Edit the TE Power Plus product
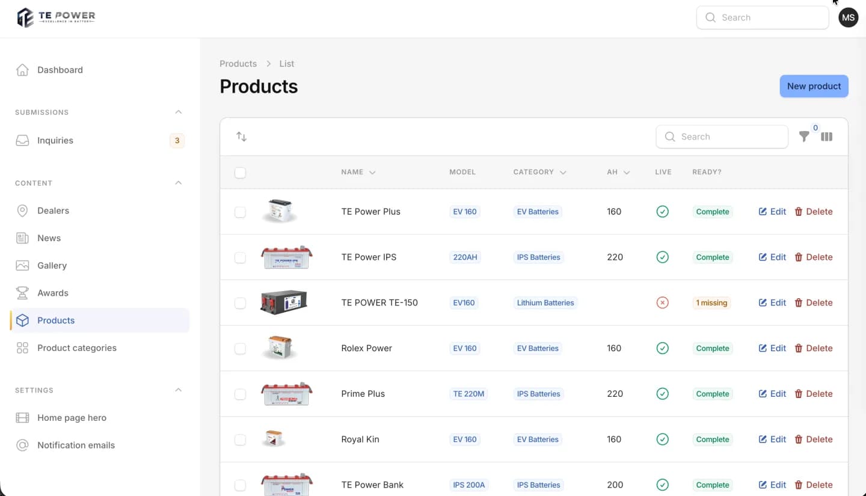The height and width of the screenshot is (496, 866). click(x=772, y=212)
